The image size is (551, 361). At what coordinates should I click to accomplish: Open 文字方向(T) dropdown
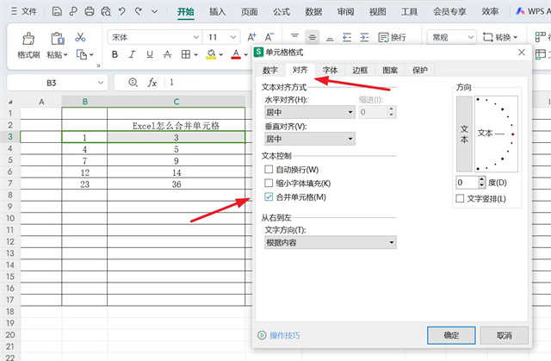331,243
